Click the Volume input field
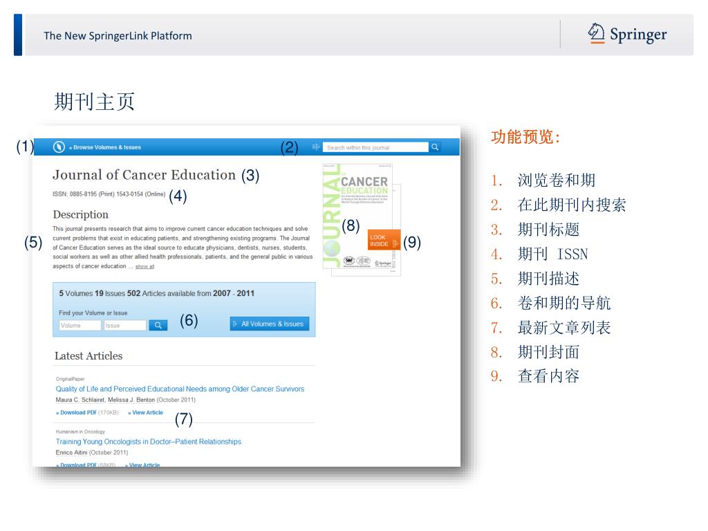Viewport: 708px width, 531px height. tap(80, 325)
